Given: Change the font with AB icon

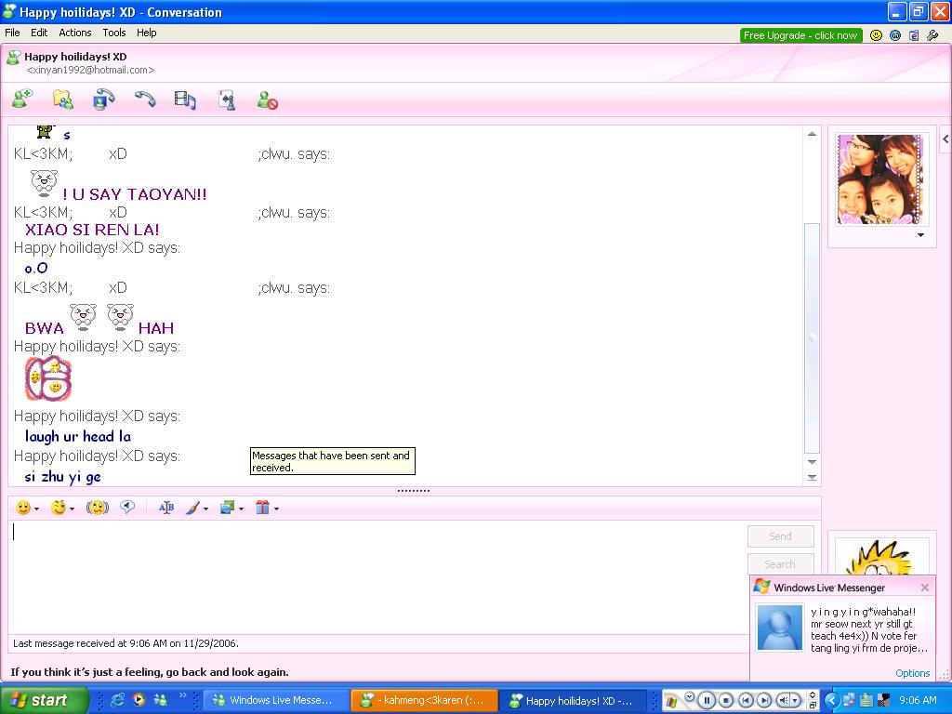Looking at the screenshot, I should (165, 508).
